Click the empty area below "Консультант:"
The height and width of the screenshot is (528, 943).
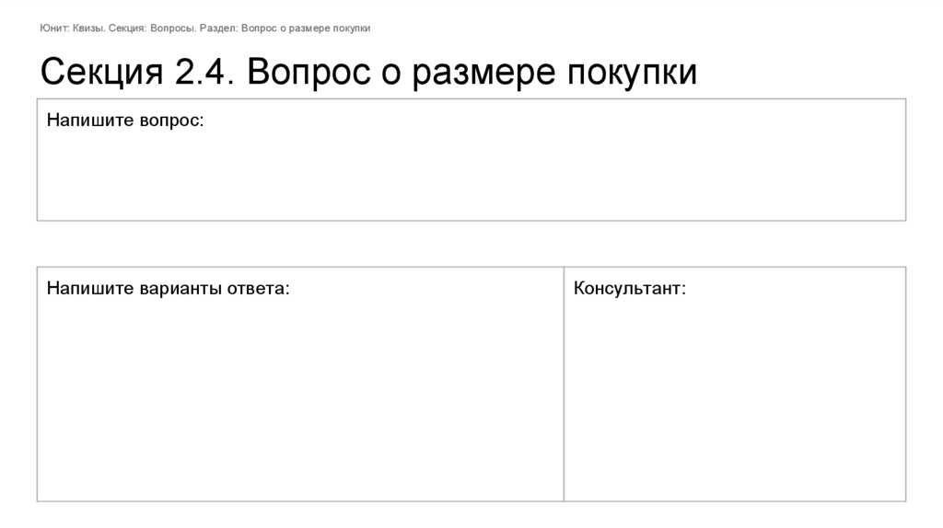pyautogui.click(x=734, y=396)
